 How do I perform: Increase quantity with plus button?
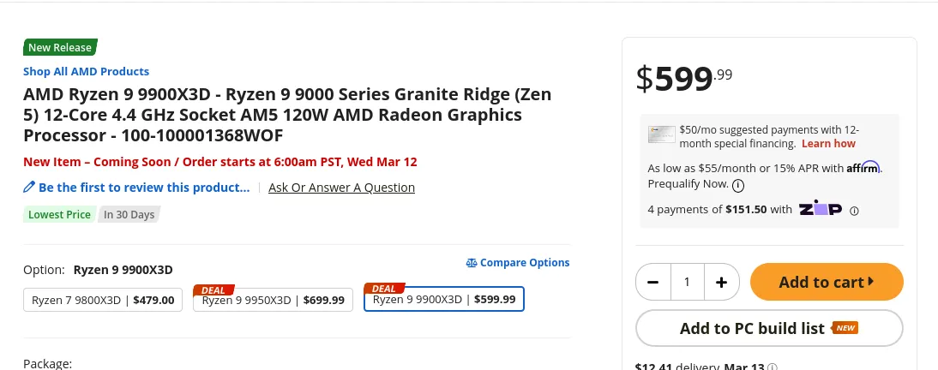click(721, 282)
